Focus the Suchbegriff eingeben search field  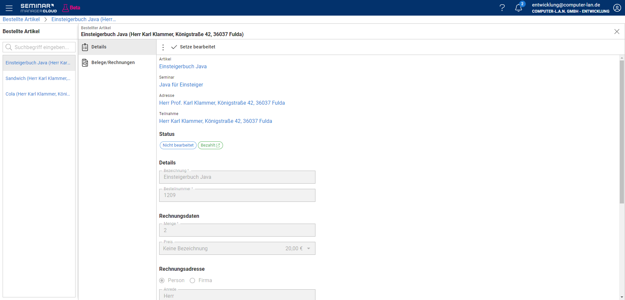coord(39,47)
